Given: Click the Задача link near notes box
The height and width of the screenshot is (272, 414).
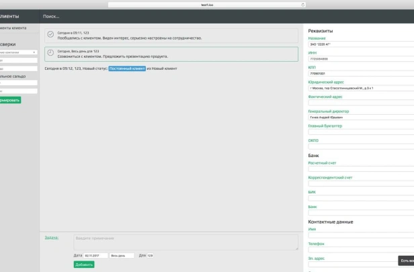Looking at the screenshot, I should pyautogui.click(x=51, y=238).
